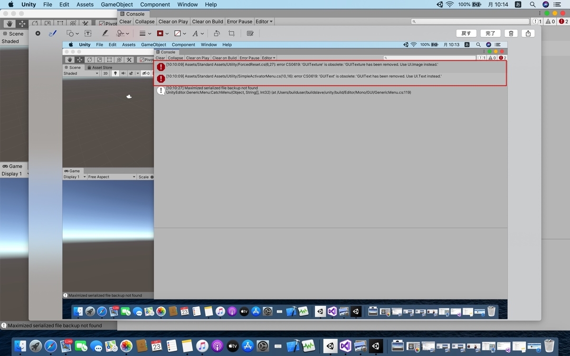
Task: Switch to the outer Scene tab
Action: pos(13,34)
